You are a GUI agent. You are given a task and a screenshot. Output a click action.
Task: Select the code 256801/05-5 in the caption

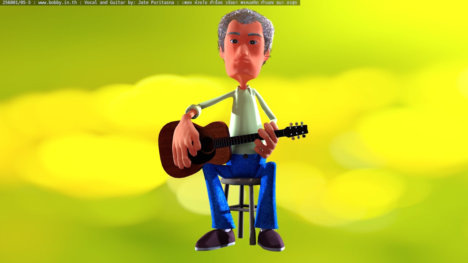(16, 3)
